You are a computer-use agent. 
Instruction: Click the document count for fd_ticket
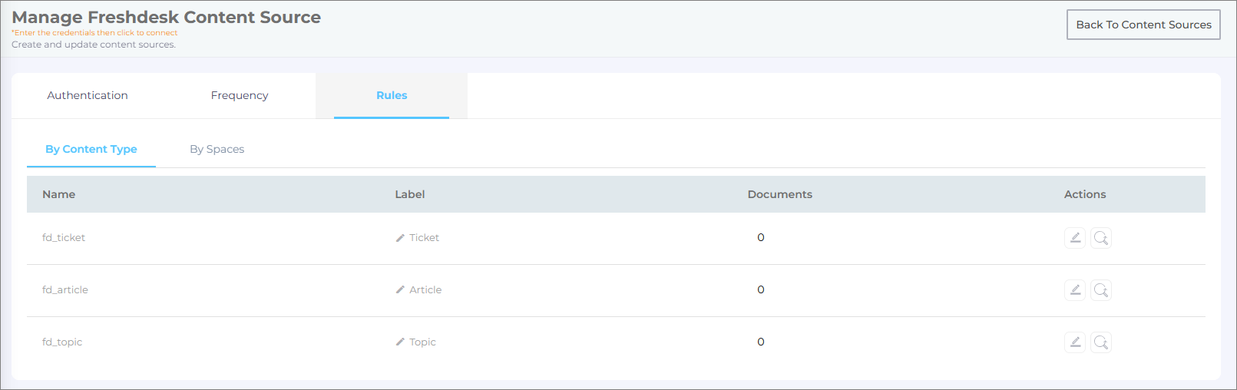pos(761,238)
